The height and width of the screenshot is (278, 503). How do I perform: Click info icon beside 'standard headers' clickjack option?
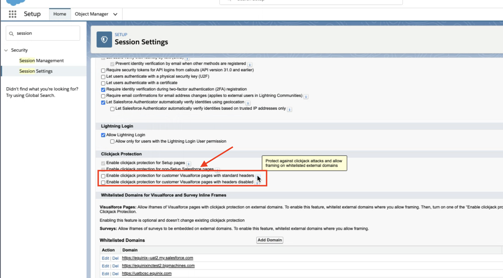(x=258, y=176)
